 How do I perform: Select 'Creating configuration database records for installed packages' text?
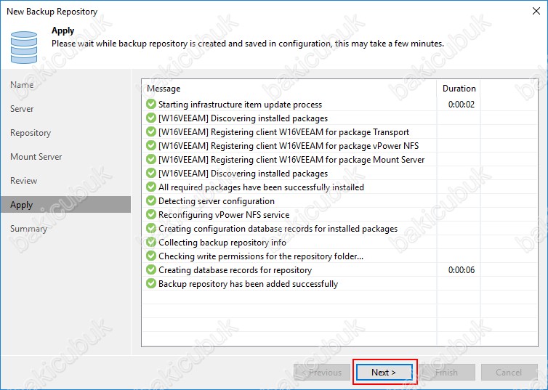click(x=278, y=229)
